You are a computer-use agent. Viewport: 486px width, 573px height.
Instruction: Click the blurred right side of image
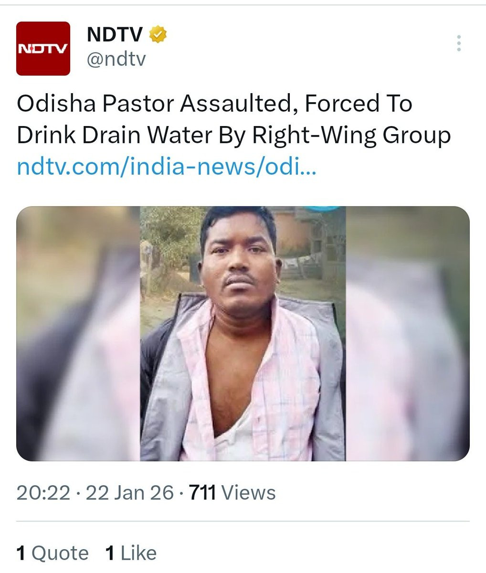[x=408, y=333]
